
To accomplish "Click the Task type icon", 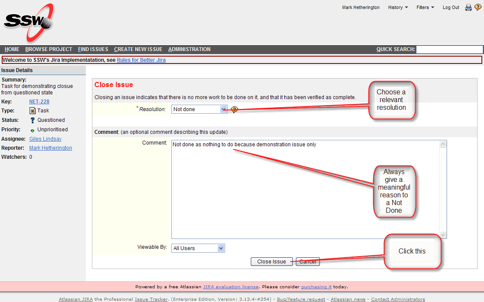I will pyautogui.click(x=33, y=111).
